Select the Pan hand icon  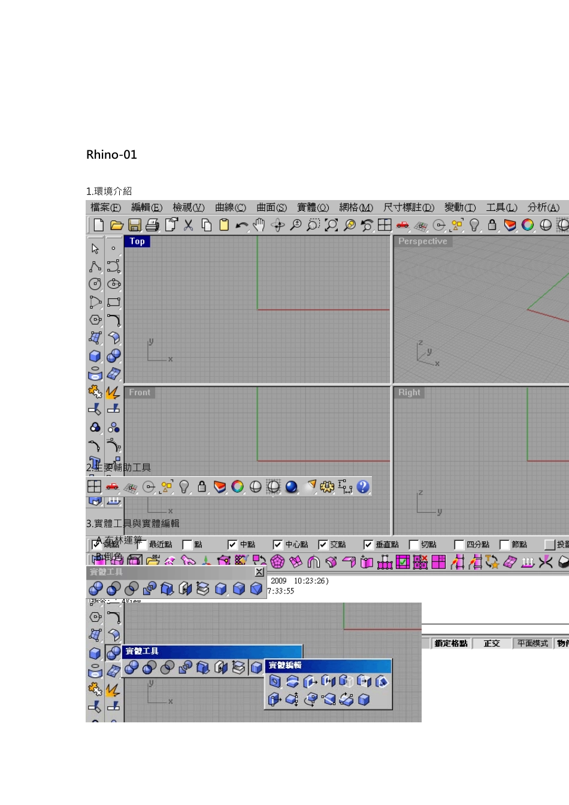click(259, 225)
